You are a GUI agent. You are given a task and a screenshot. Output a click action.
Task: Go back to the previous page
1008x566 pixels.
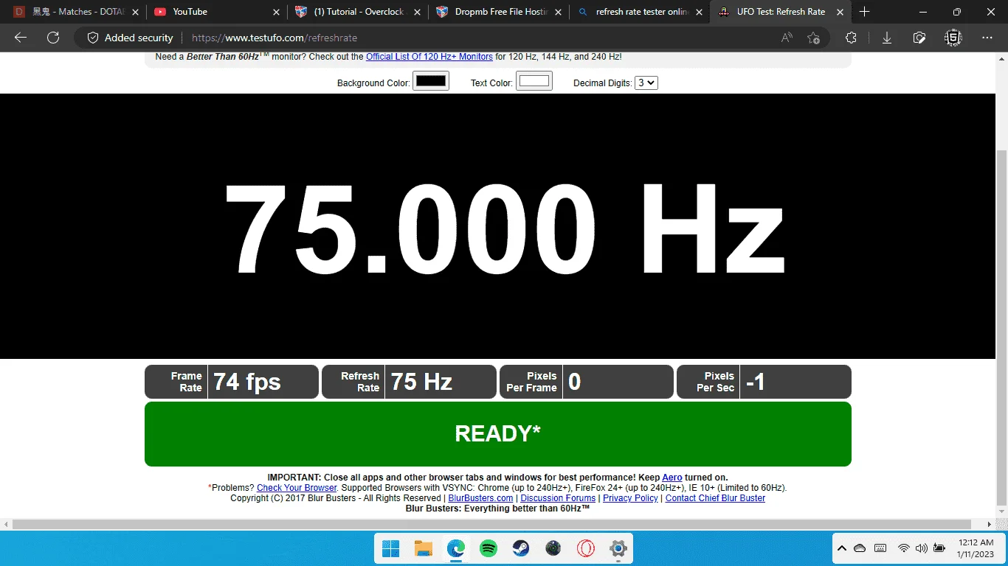point(21,38)
